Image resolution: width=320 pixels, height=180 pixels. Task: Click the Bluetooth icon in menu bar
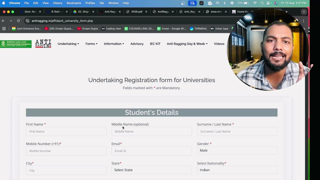tap(224, 3)
